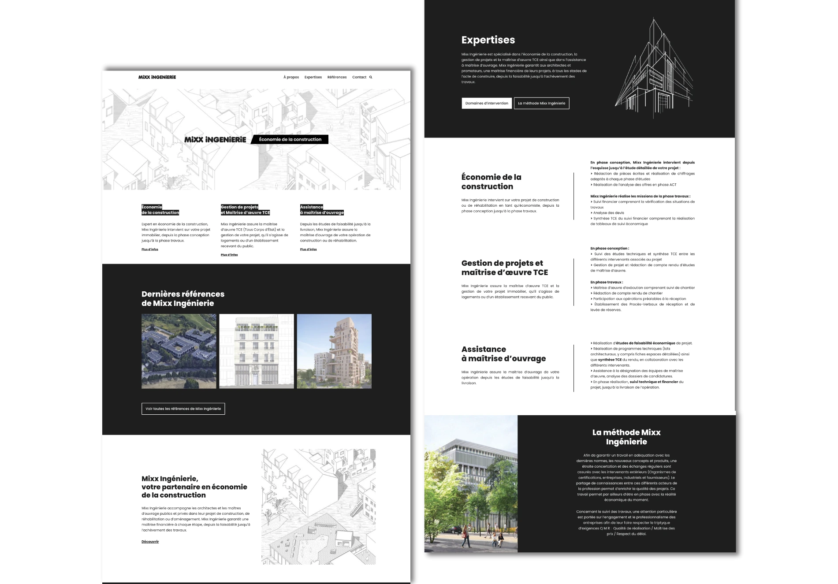This screenshot has height=584, width=838.
Task: Click the large MIXX INGENIERIE hero logo
Action: tap(215, 139)
